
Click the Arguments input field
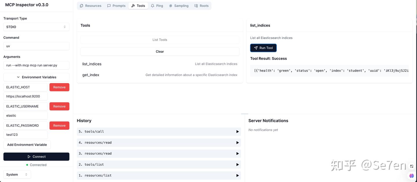(36, 65)
